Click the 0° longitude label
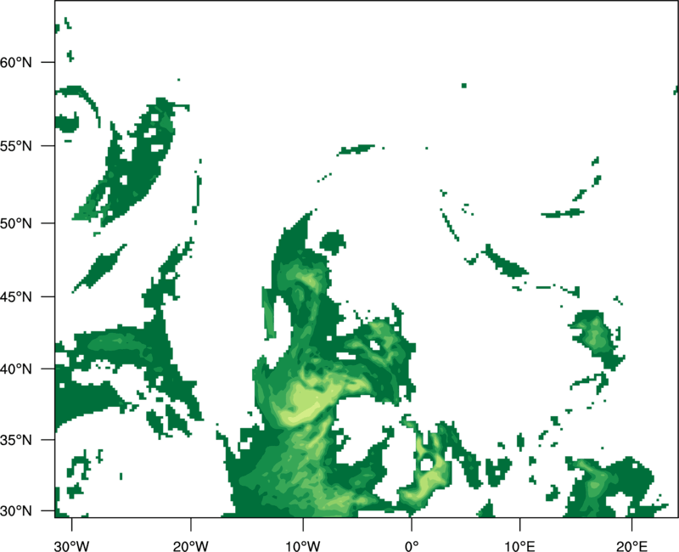 (x=412, y=546)
